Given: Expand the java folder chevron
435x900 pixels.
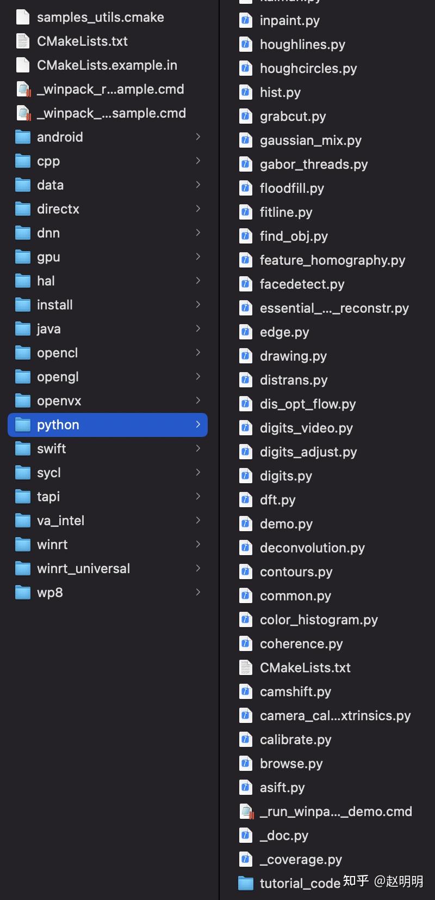Looking at the screenshot, I should click(x=198, y=329).
